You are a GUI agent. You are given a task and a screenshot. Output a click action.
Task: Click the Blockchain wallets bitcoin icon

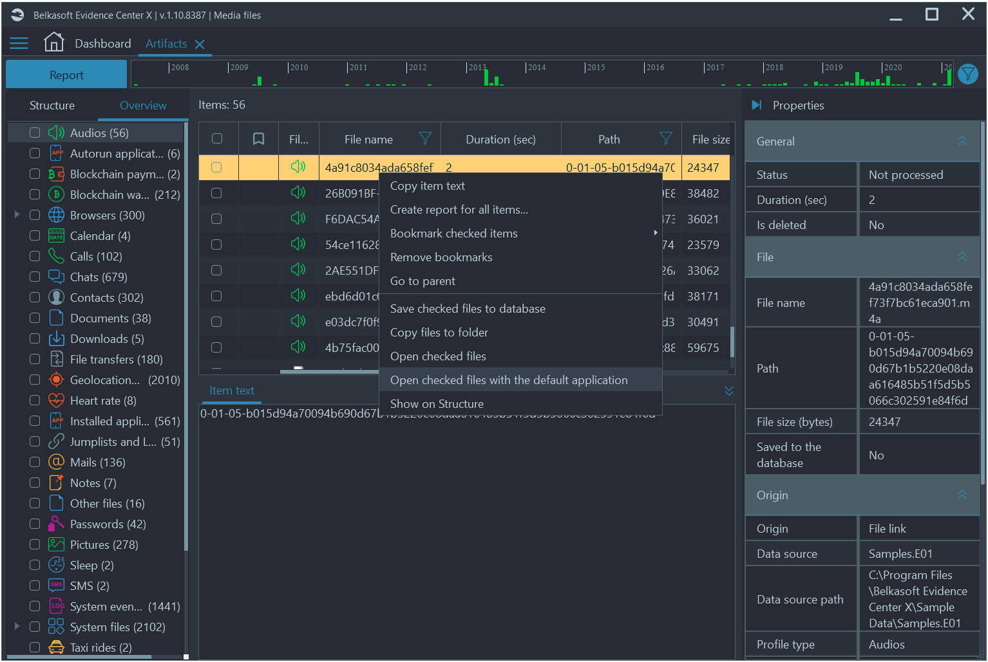(57, 194)
